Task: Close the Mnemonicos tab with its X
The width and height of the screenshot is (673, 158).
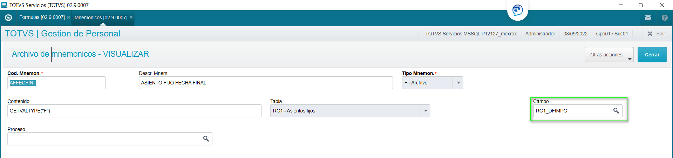Action: (131, 17)
